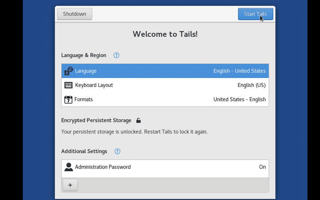Click the Administration Password 'On' value
Viewport: 320px width, 200px height.
[x=262, y=167]
